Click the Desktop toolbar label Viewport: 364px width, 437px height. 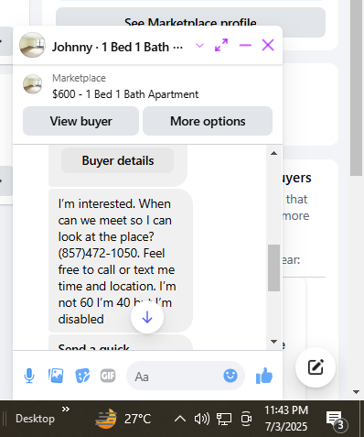click(x=35, y=419)
